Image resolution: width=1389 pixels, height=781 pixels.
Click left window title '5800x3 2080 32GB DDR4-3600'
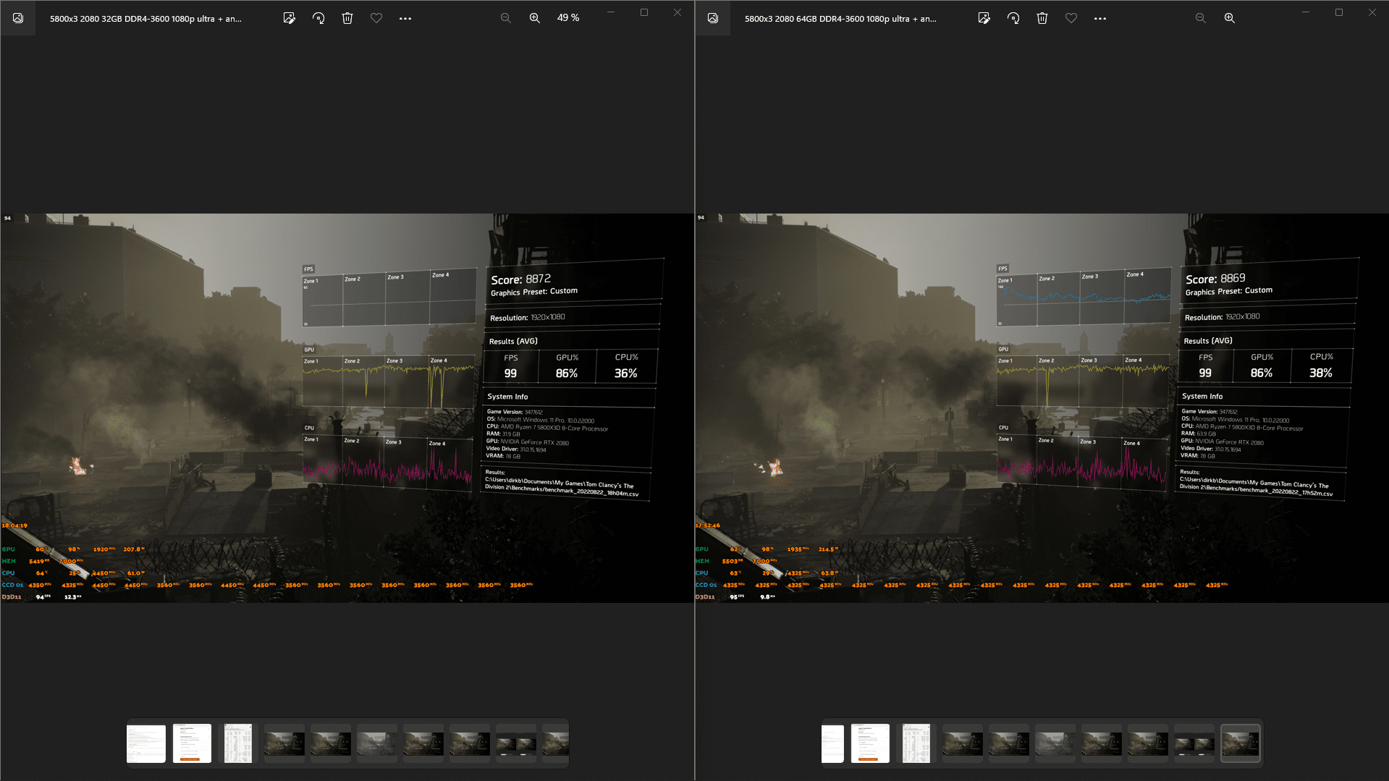click(x=145, y=19)
